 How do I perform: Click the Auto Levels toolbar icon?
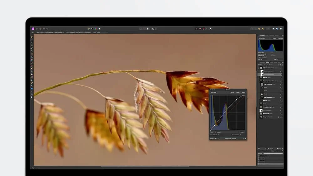point(89,28)
